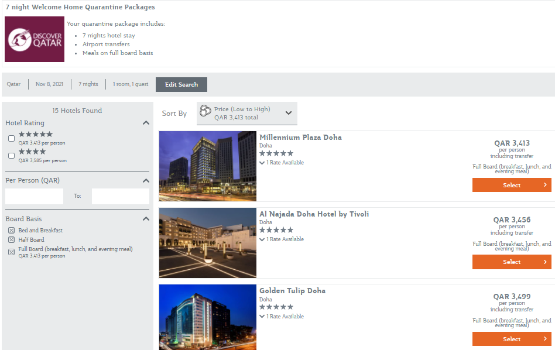Click the 'QAR 3,585 per person' label
The height and width of the screenshot is (350, 555).
43,161
